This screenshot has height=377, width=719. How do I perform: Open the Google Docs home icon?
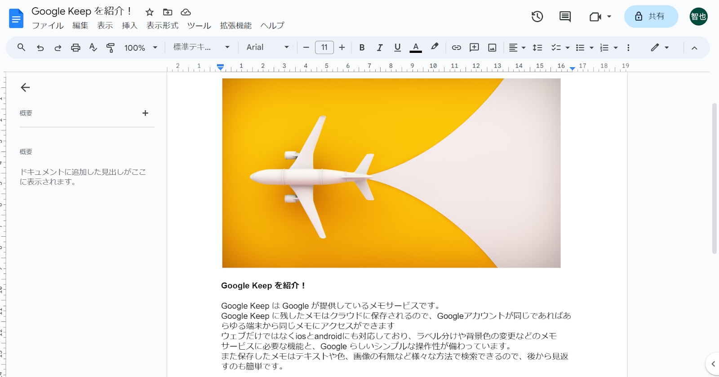tap(16, 18)
